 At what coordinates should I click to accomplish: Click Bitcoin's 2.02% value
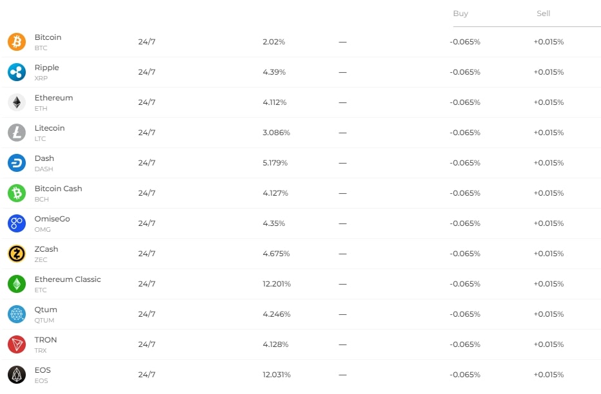pos(273,42)
